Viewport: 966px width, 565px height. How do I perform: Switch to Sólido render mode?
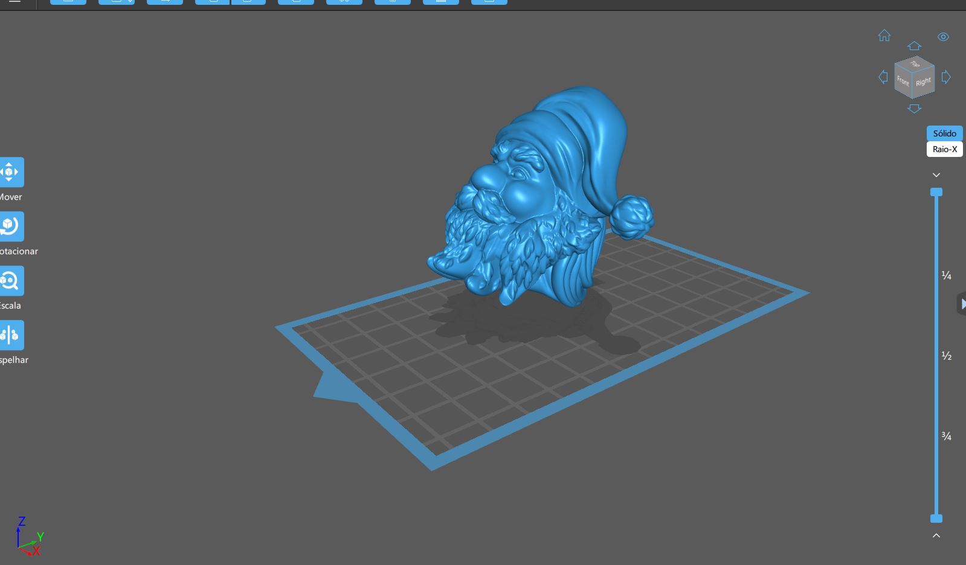[x=945, y=133]
